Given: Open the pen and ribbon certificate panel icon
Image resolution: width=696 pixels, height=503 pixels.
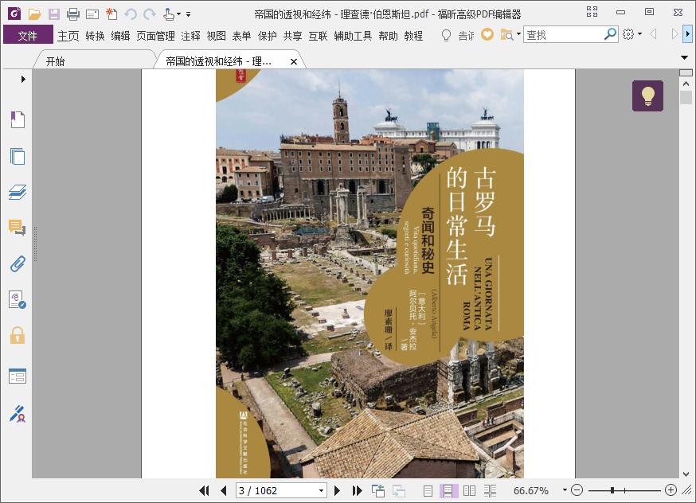Looking at the screenshot, I should 18,413.
